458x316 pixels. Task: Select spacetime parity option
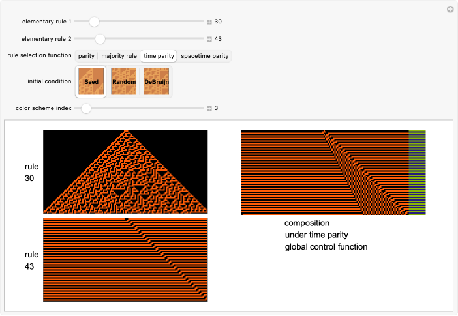(x=204, y=56)
